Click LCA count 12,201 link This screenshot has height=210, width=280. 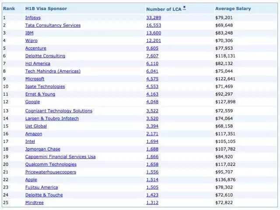click(x=154, y=41)
